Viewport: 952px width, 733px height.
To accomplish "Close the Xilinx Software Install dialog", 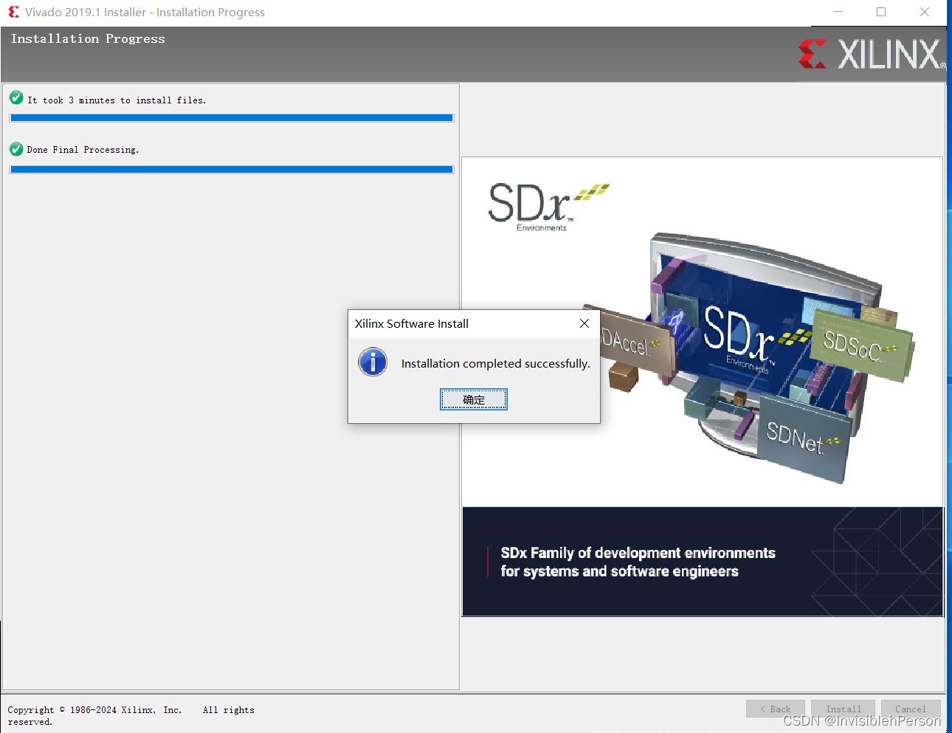I will [584, 323].
